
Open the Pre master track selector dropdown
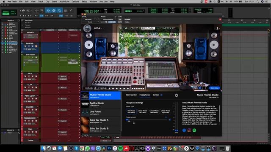point(89,19)
